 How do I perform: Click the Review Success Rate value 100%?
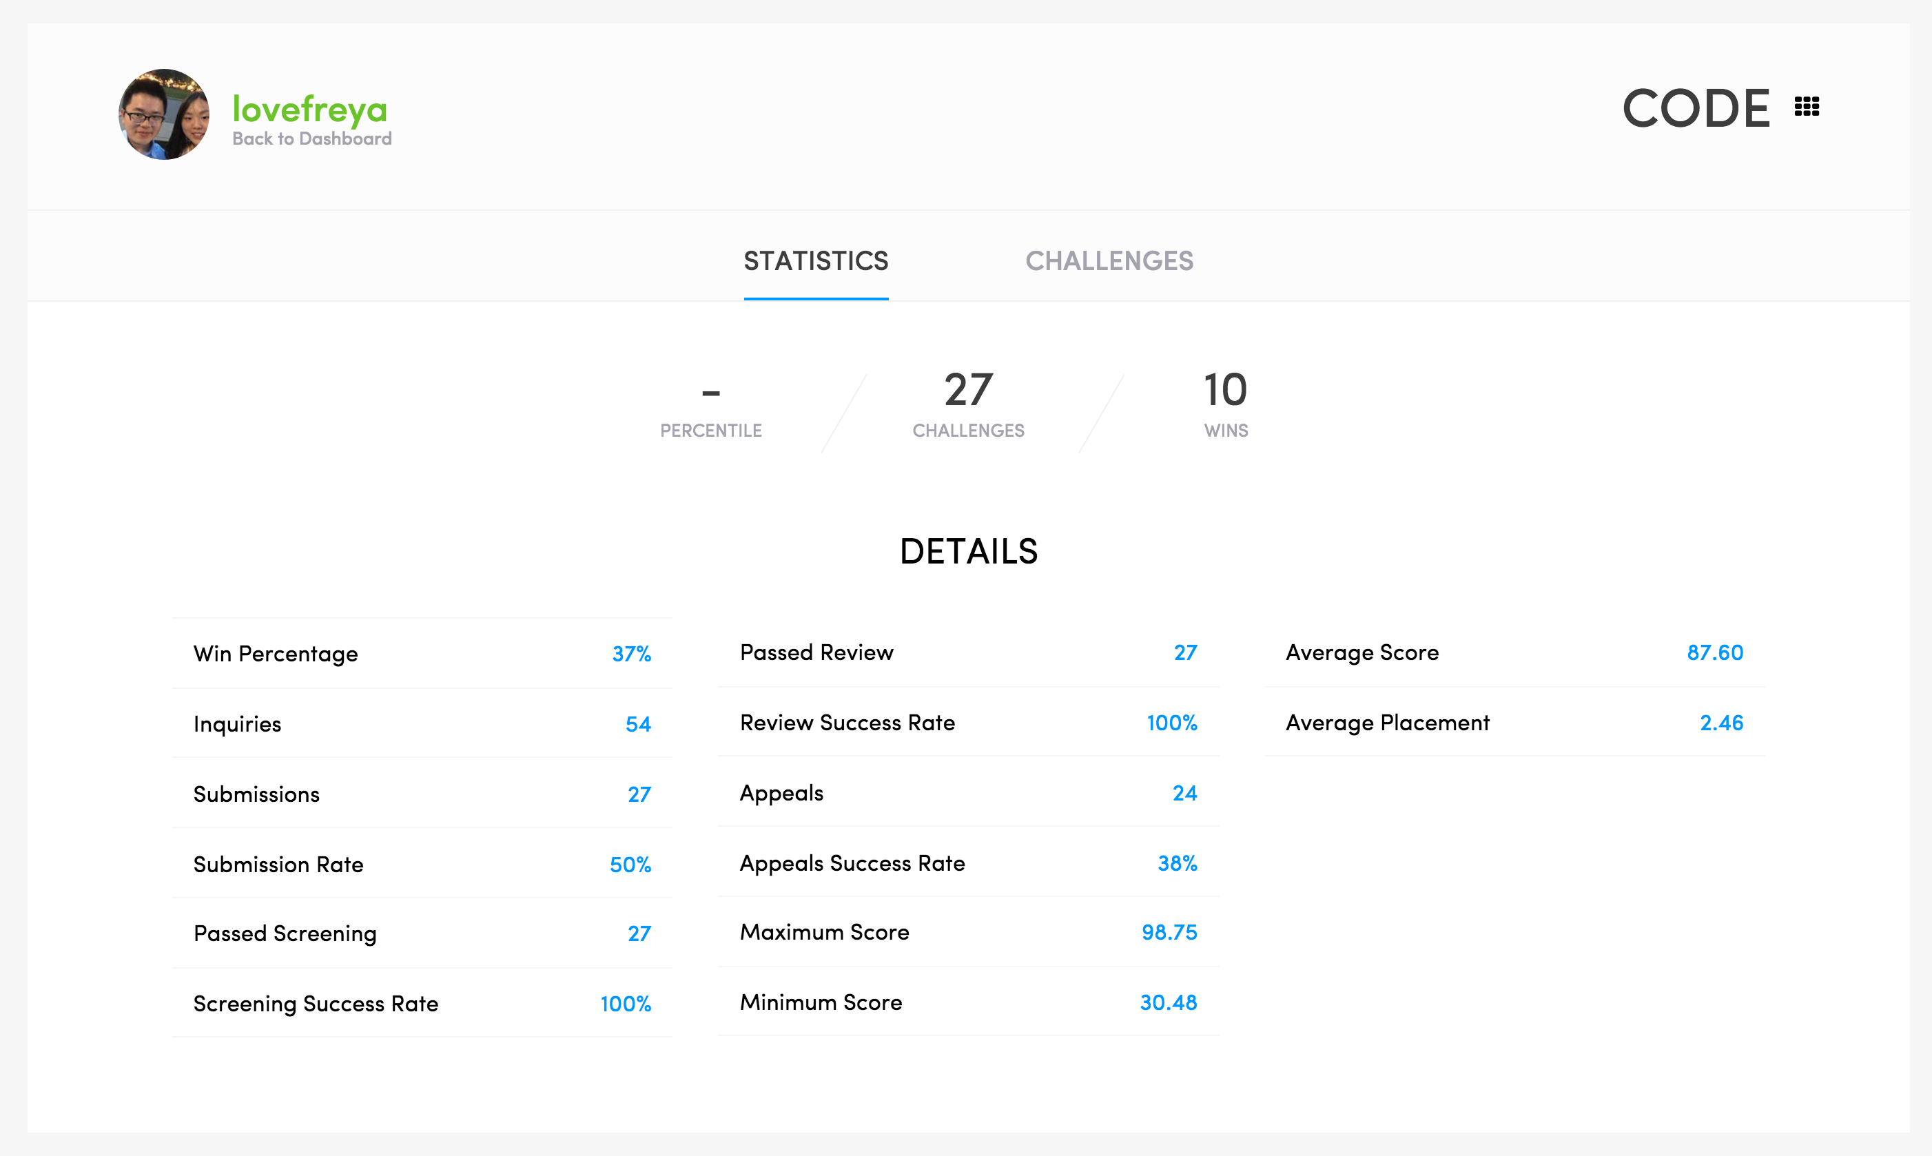[1171, 722]
